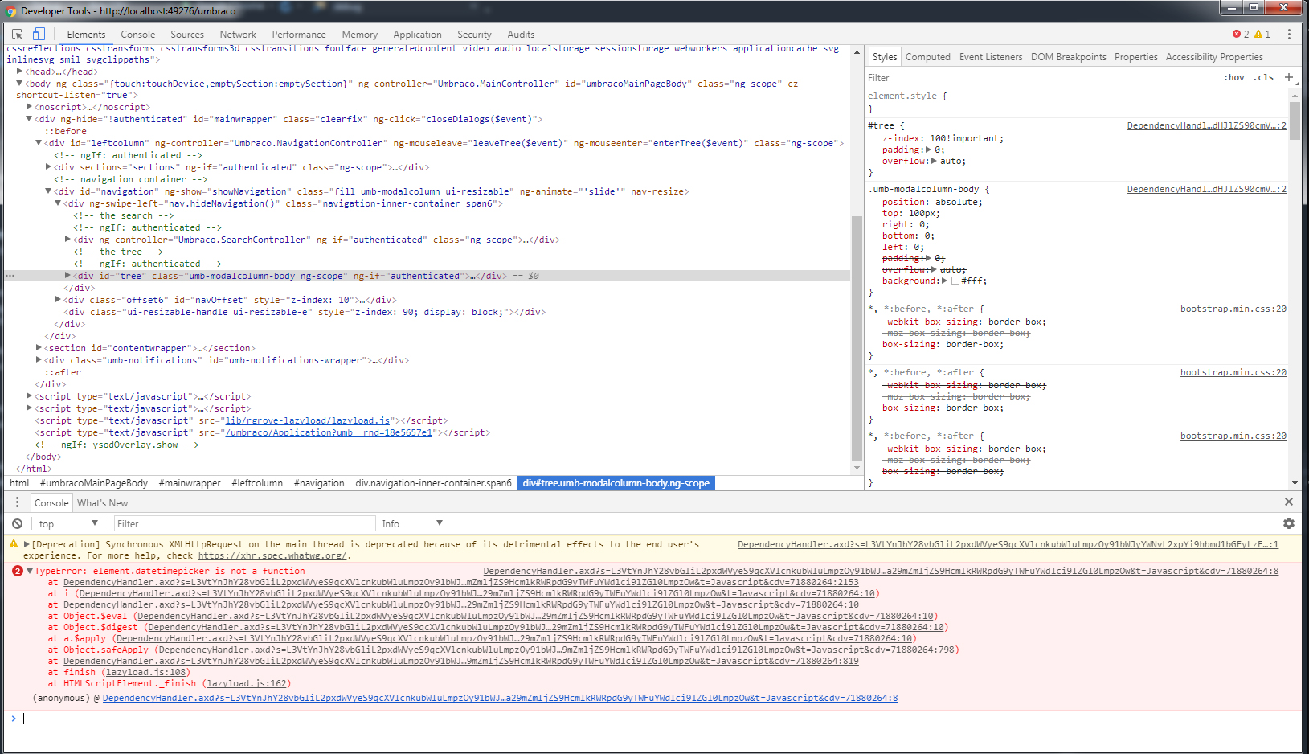Open the DevTools three-dot customize menu

pos(1289,35)
